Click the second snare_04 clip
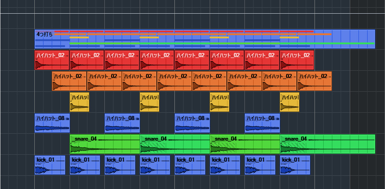Viewport: 385px width, 189px height. click(174, 144)
